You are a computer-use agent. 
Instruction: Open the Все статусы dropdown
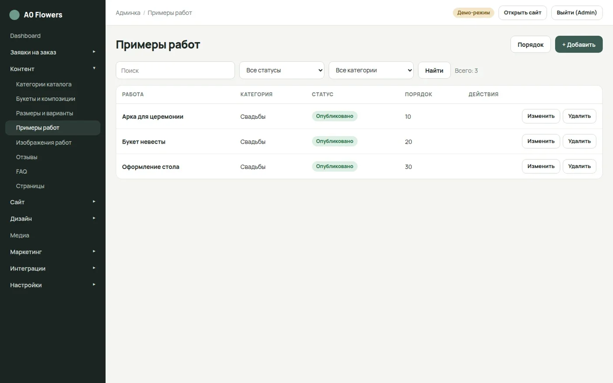pyautogui.click(x=282, y=70)
